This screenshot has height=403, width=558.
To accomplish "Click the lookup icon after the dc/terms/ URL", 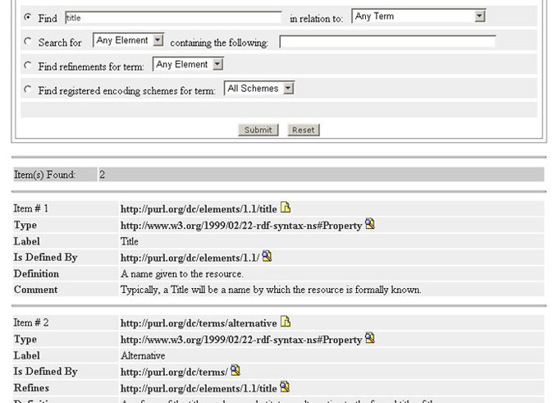I will [236, 371].
